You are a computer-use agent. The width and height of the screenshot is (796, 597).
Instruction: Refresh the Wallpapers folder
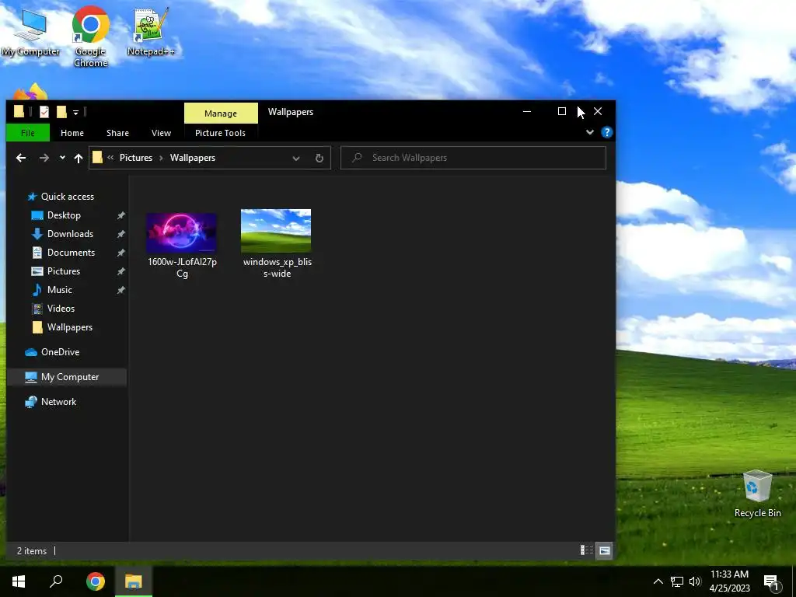(x=319, y=159)
